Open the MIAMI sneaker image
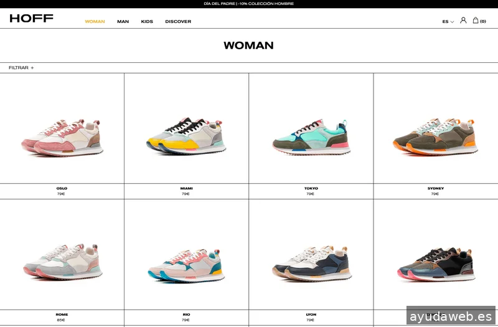498x327 pixels. pos(186,136)
